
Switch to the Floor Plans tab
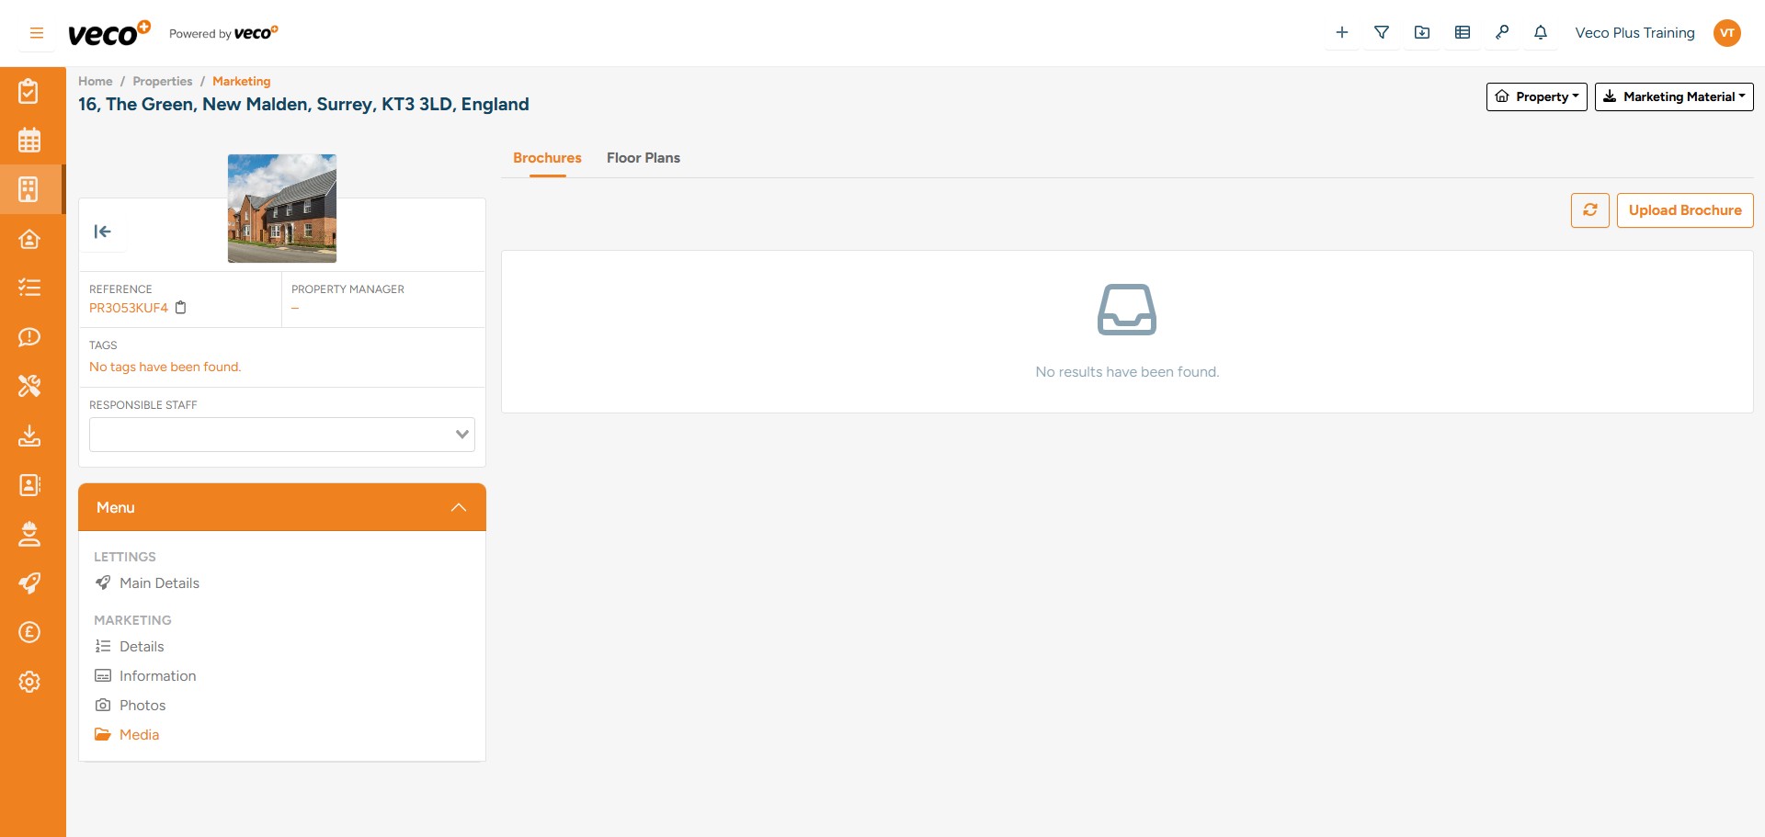(643, 157)
